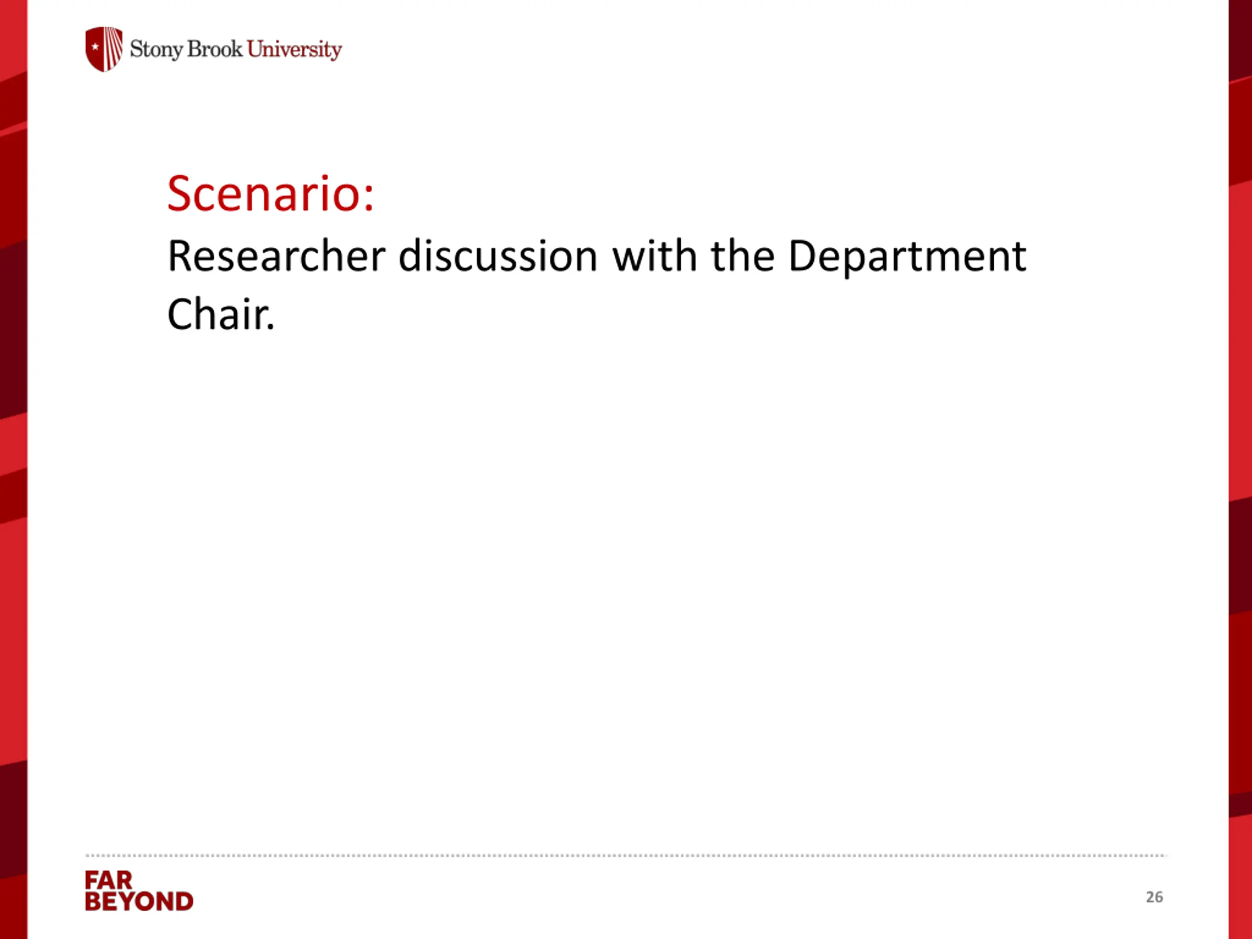
Task: Click the left red striped border
Action: tap(14, 470)
